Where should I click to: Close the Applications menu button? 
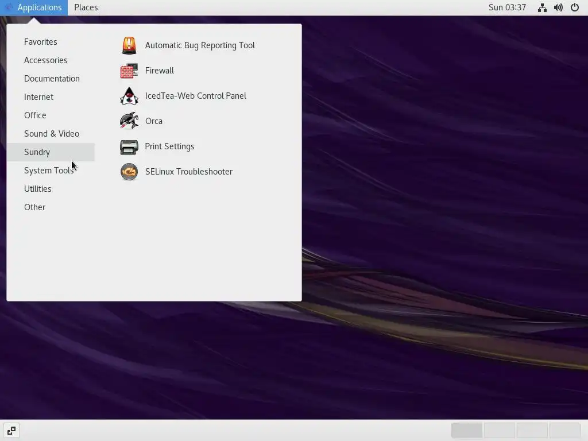(34, 7)
